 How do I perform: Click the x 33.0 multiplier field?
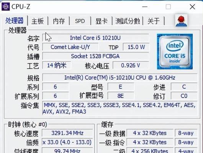coord(67,142)
